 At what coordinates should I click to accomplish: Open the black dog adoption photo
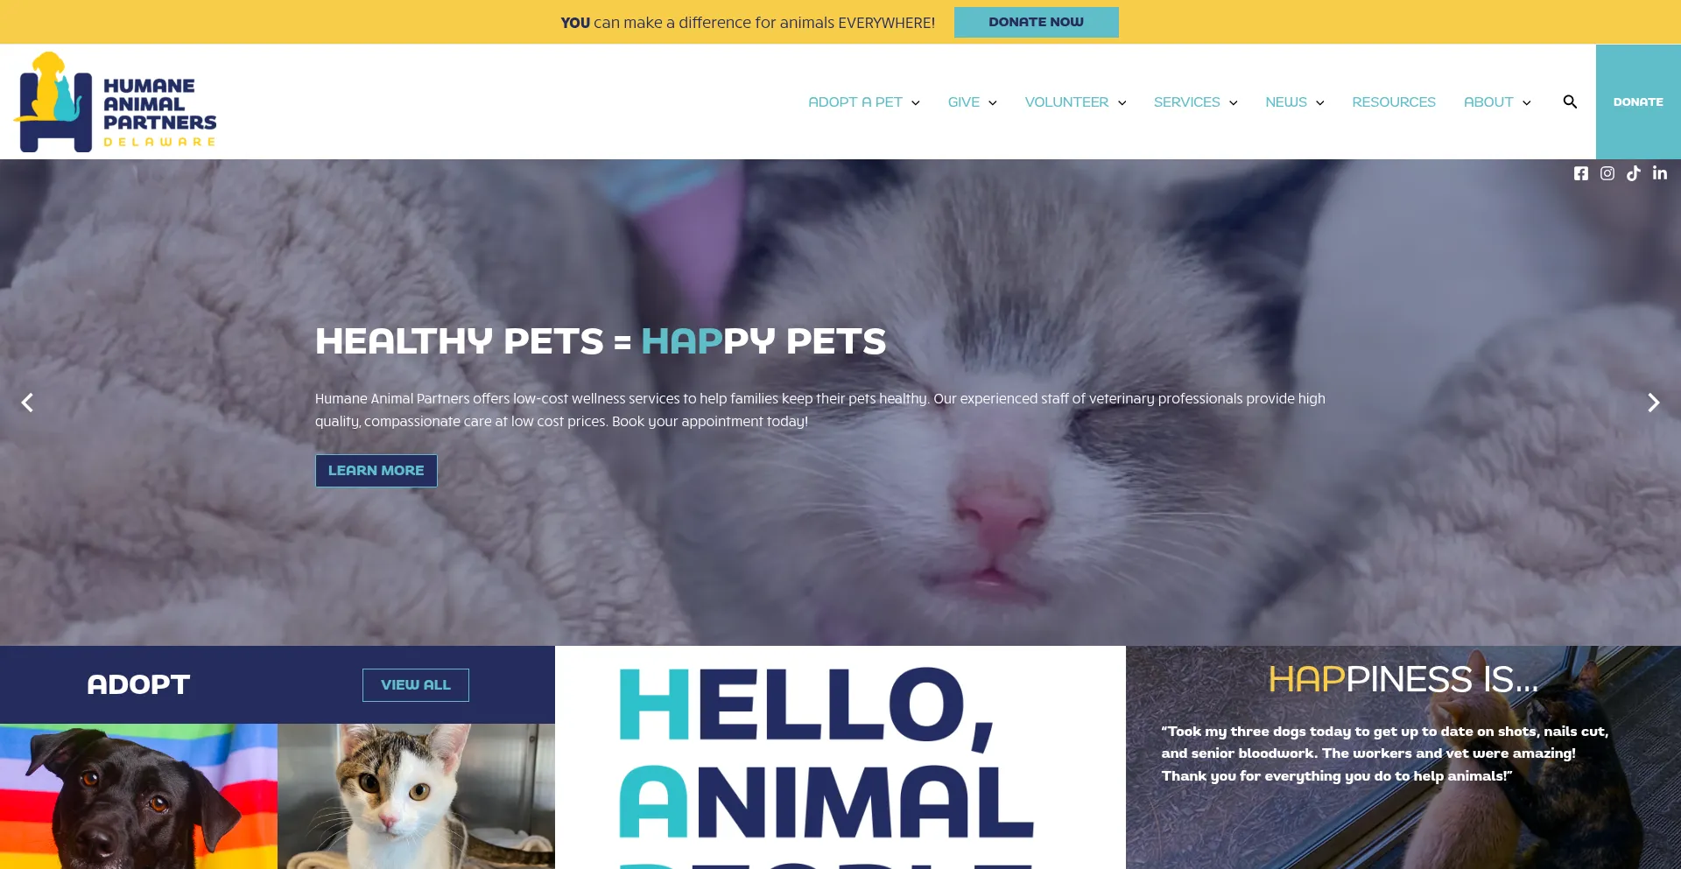[x=138, y=796]
